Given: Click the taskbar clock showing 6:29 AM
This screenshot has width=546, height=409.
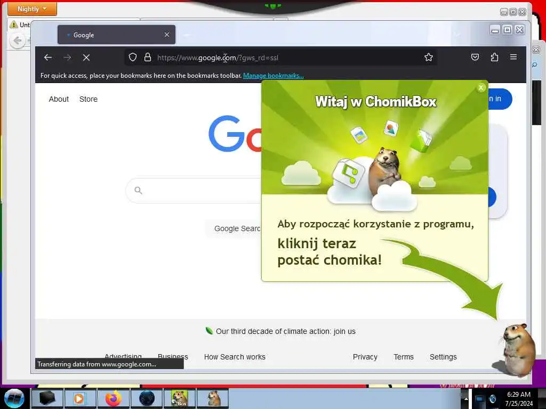Looking at the screenshot, I should point(519,399).
